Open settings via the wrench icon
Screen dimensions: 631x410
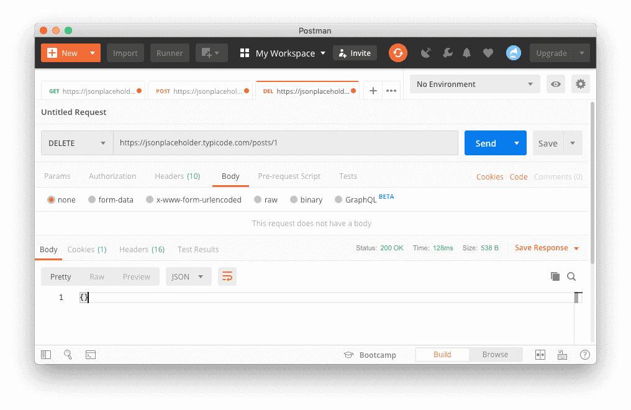447,53
